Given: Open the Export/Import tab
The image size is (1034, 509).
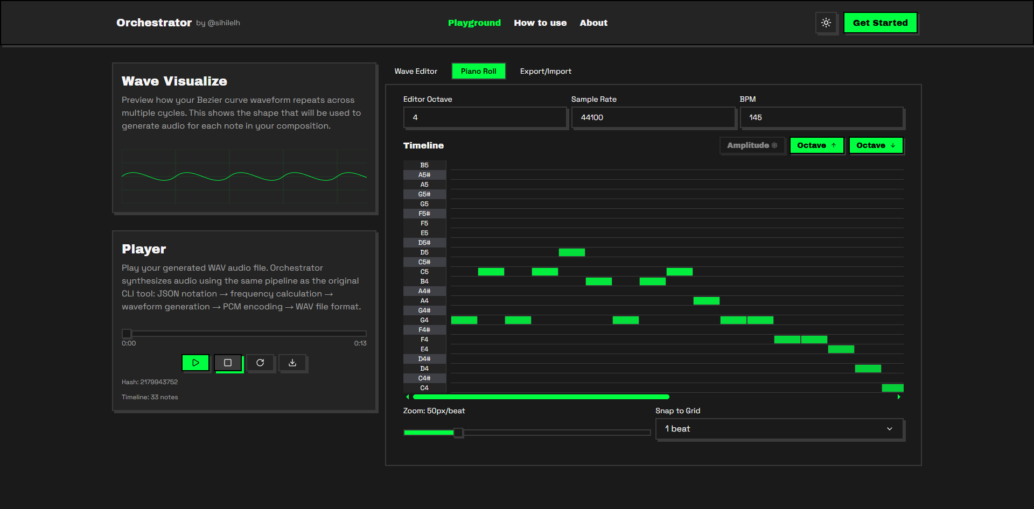Looking at the screenshot, I should (545, 70).
